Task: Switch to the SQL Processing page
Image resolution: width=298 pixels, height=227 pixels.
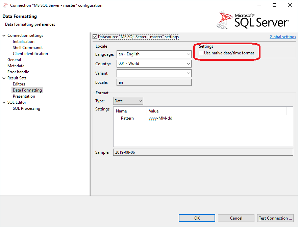Action: [x=26, y=108]
